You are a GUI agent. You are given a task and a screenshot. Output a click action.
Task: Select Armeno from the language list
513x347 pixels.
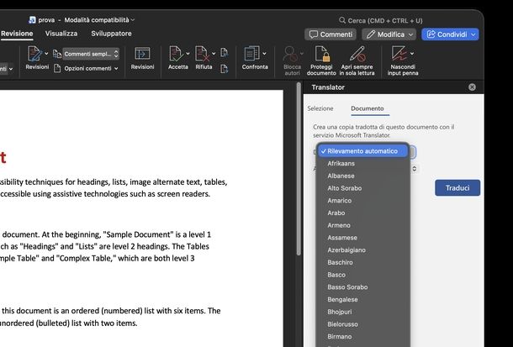coord(362,225)
